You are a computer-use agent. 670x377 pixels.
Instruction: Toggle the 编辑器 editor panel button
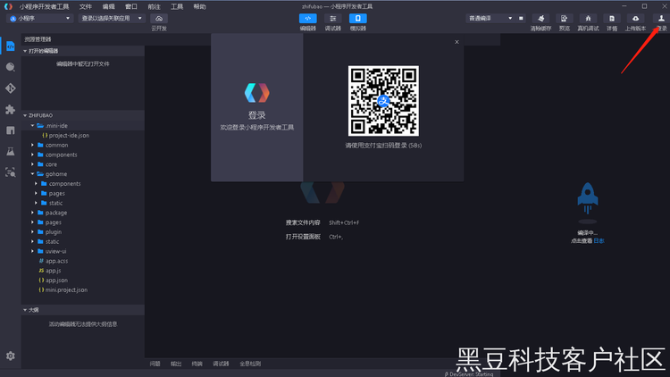(x=307, y=19)
